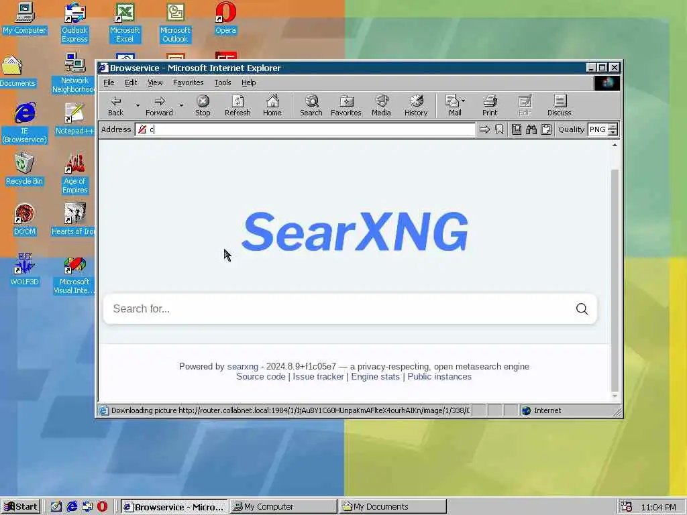Select the Microsoft Outlook desktop icon
The image size is (687, 515).
175,22
